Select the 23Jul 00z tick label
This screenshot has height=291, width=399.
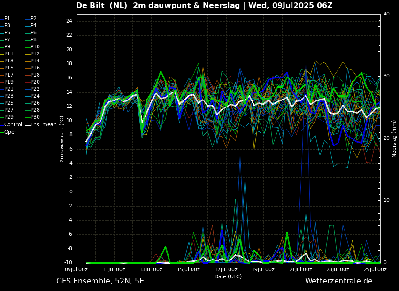[x=338, y=269]
